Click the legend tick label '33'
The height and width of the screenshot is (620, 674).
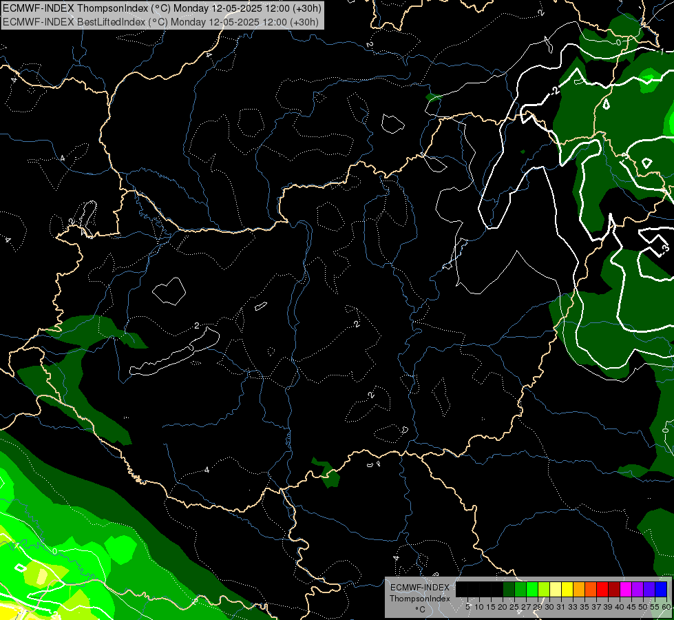573,607
